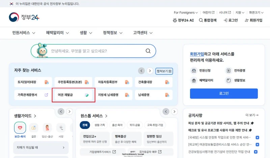This screenshot has height=158, width=270.
Task: Open the 정부24 AI assistant
Action: [183, 20]
